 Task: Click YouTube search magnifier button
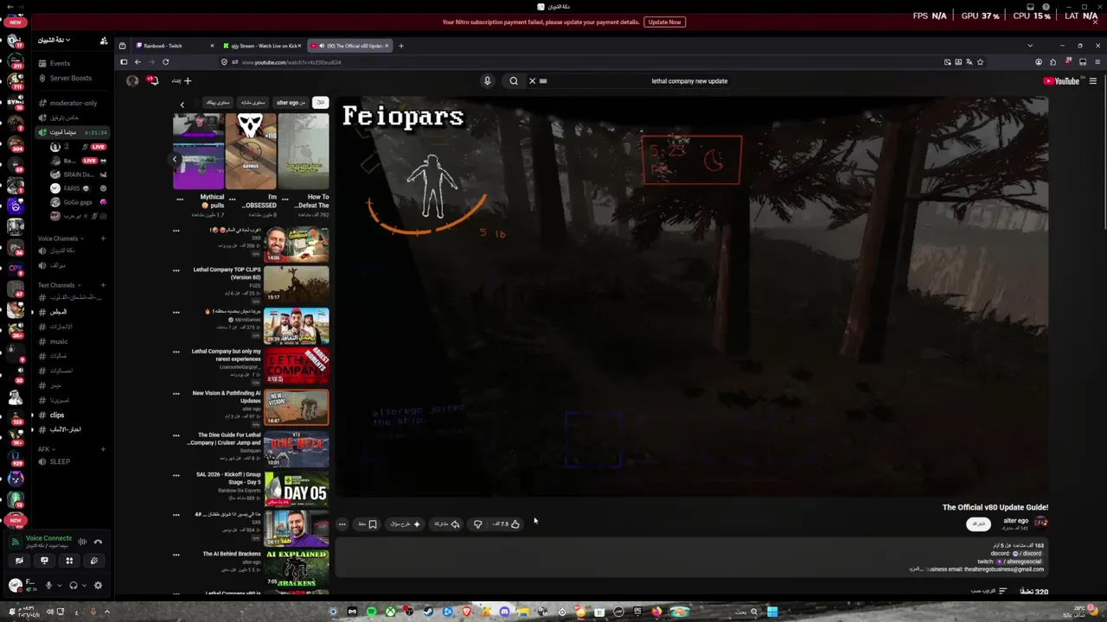coord(514,81)
